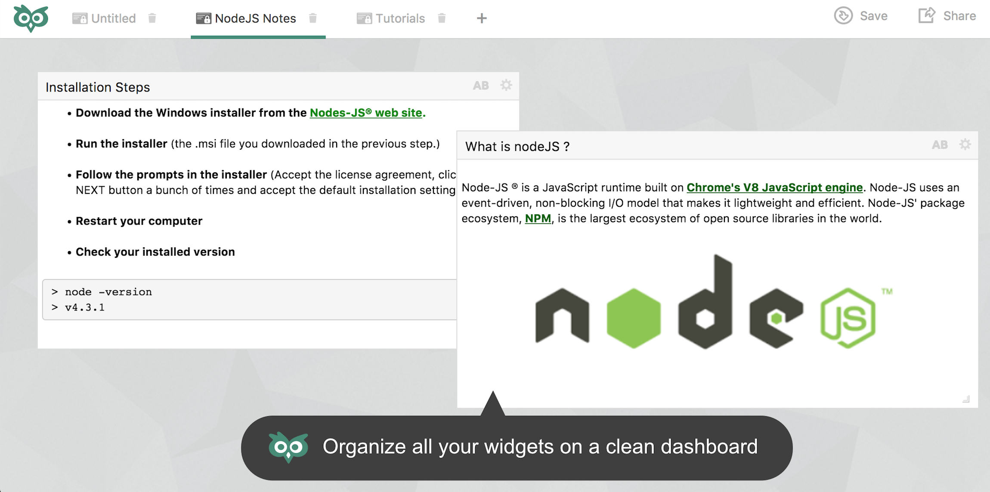This screenshot has height=492, width=990.
Task: Click trash icon next to NodeJS Notes tab
Action: (x=313, y=18)
